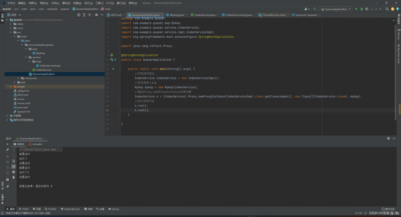401x217 pixels.
Task: Open the VCS(S) menu
Action: pos(110,3)
